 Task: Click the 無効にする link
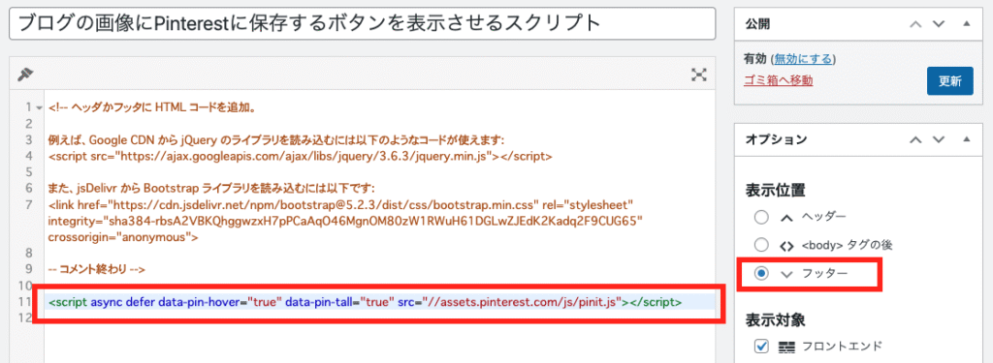click(x=803, y=59)
